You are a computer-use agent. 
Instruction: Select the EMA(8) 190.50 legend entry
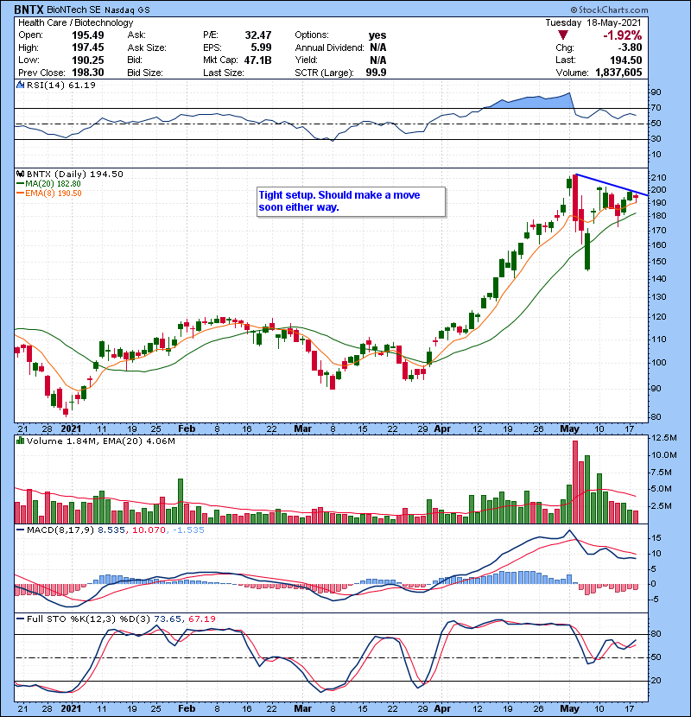pyautogui.click(x=48, y=193)
